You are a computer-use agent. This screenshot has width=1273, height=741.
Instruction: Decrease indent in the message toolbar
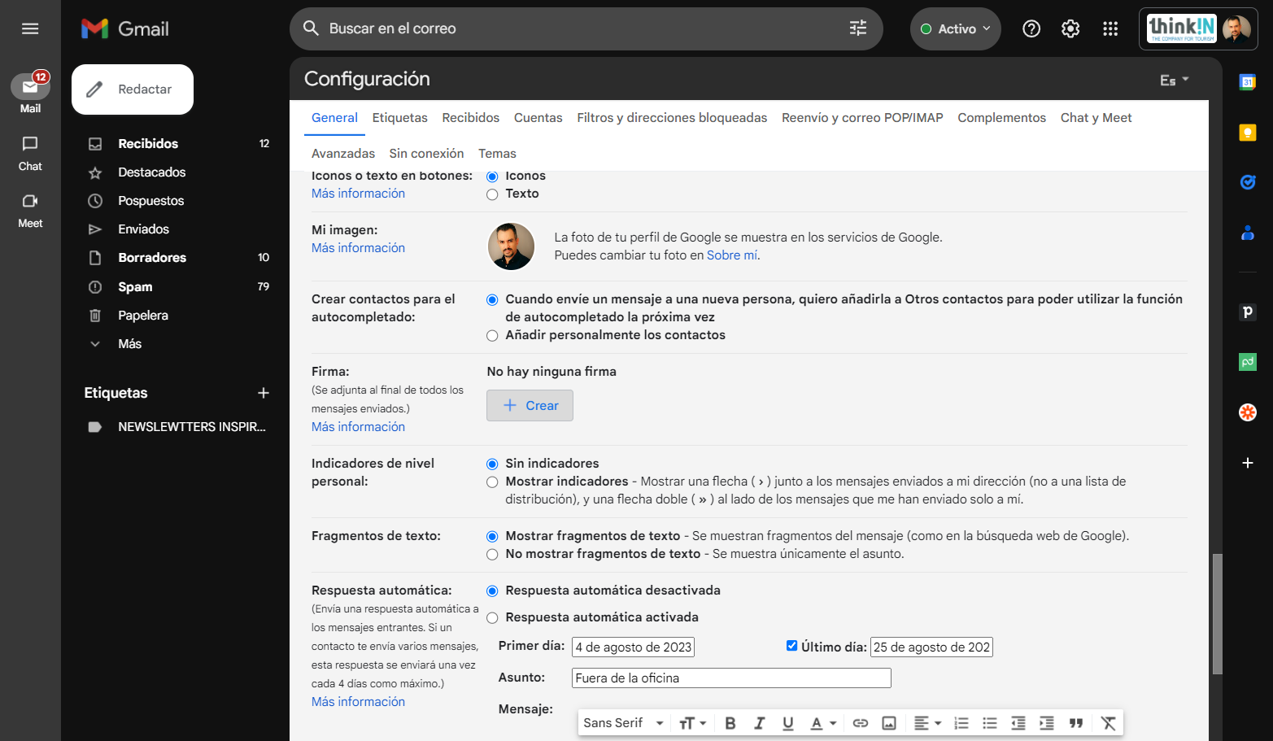[x=1018, y=723]
